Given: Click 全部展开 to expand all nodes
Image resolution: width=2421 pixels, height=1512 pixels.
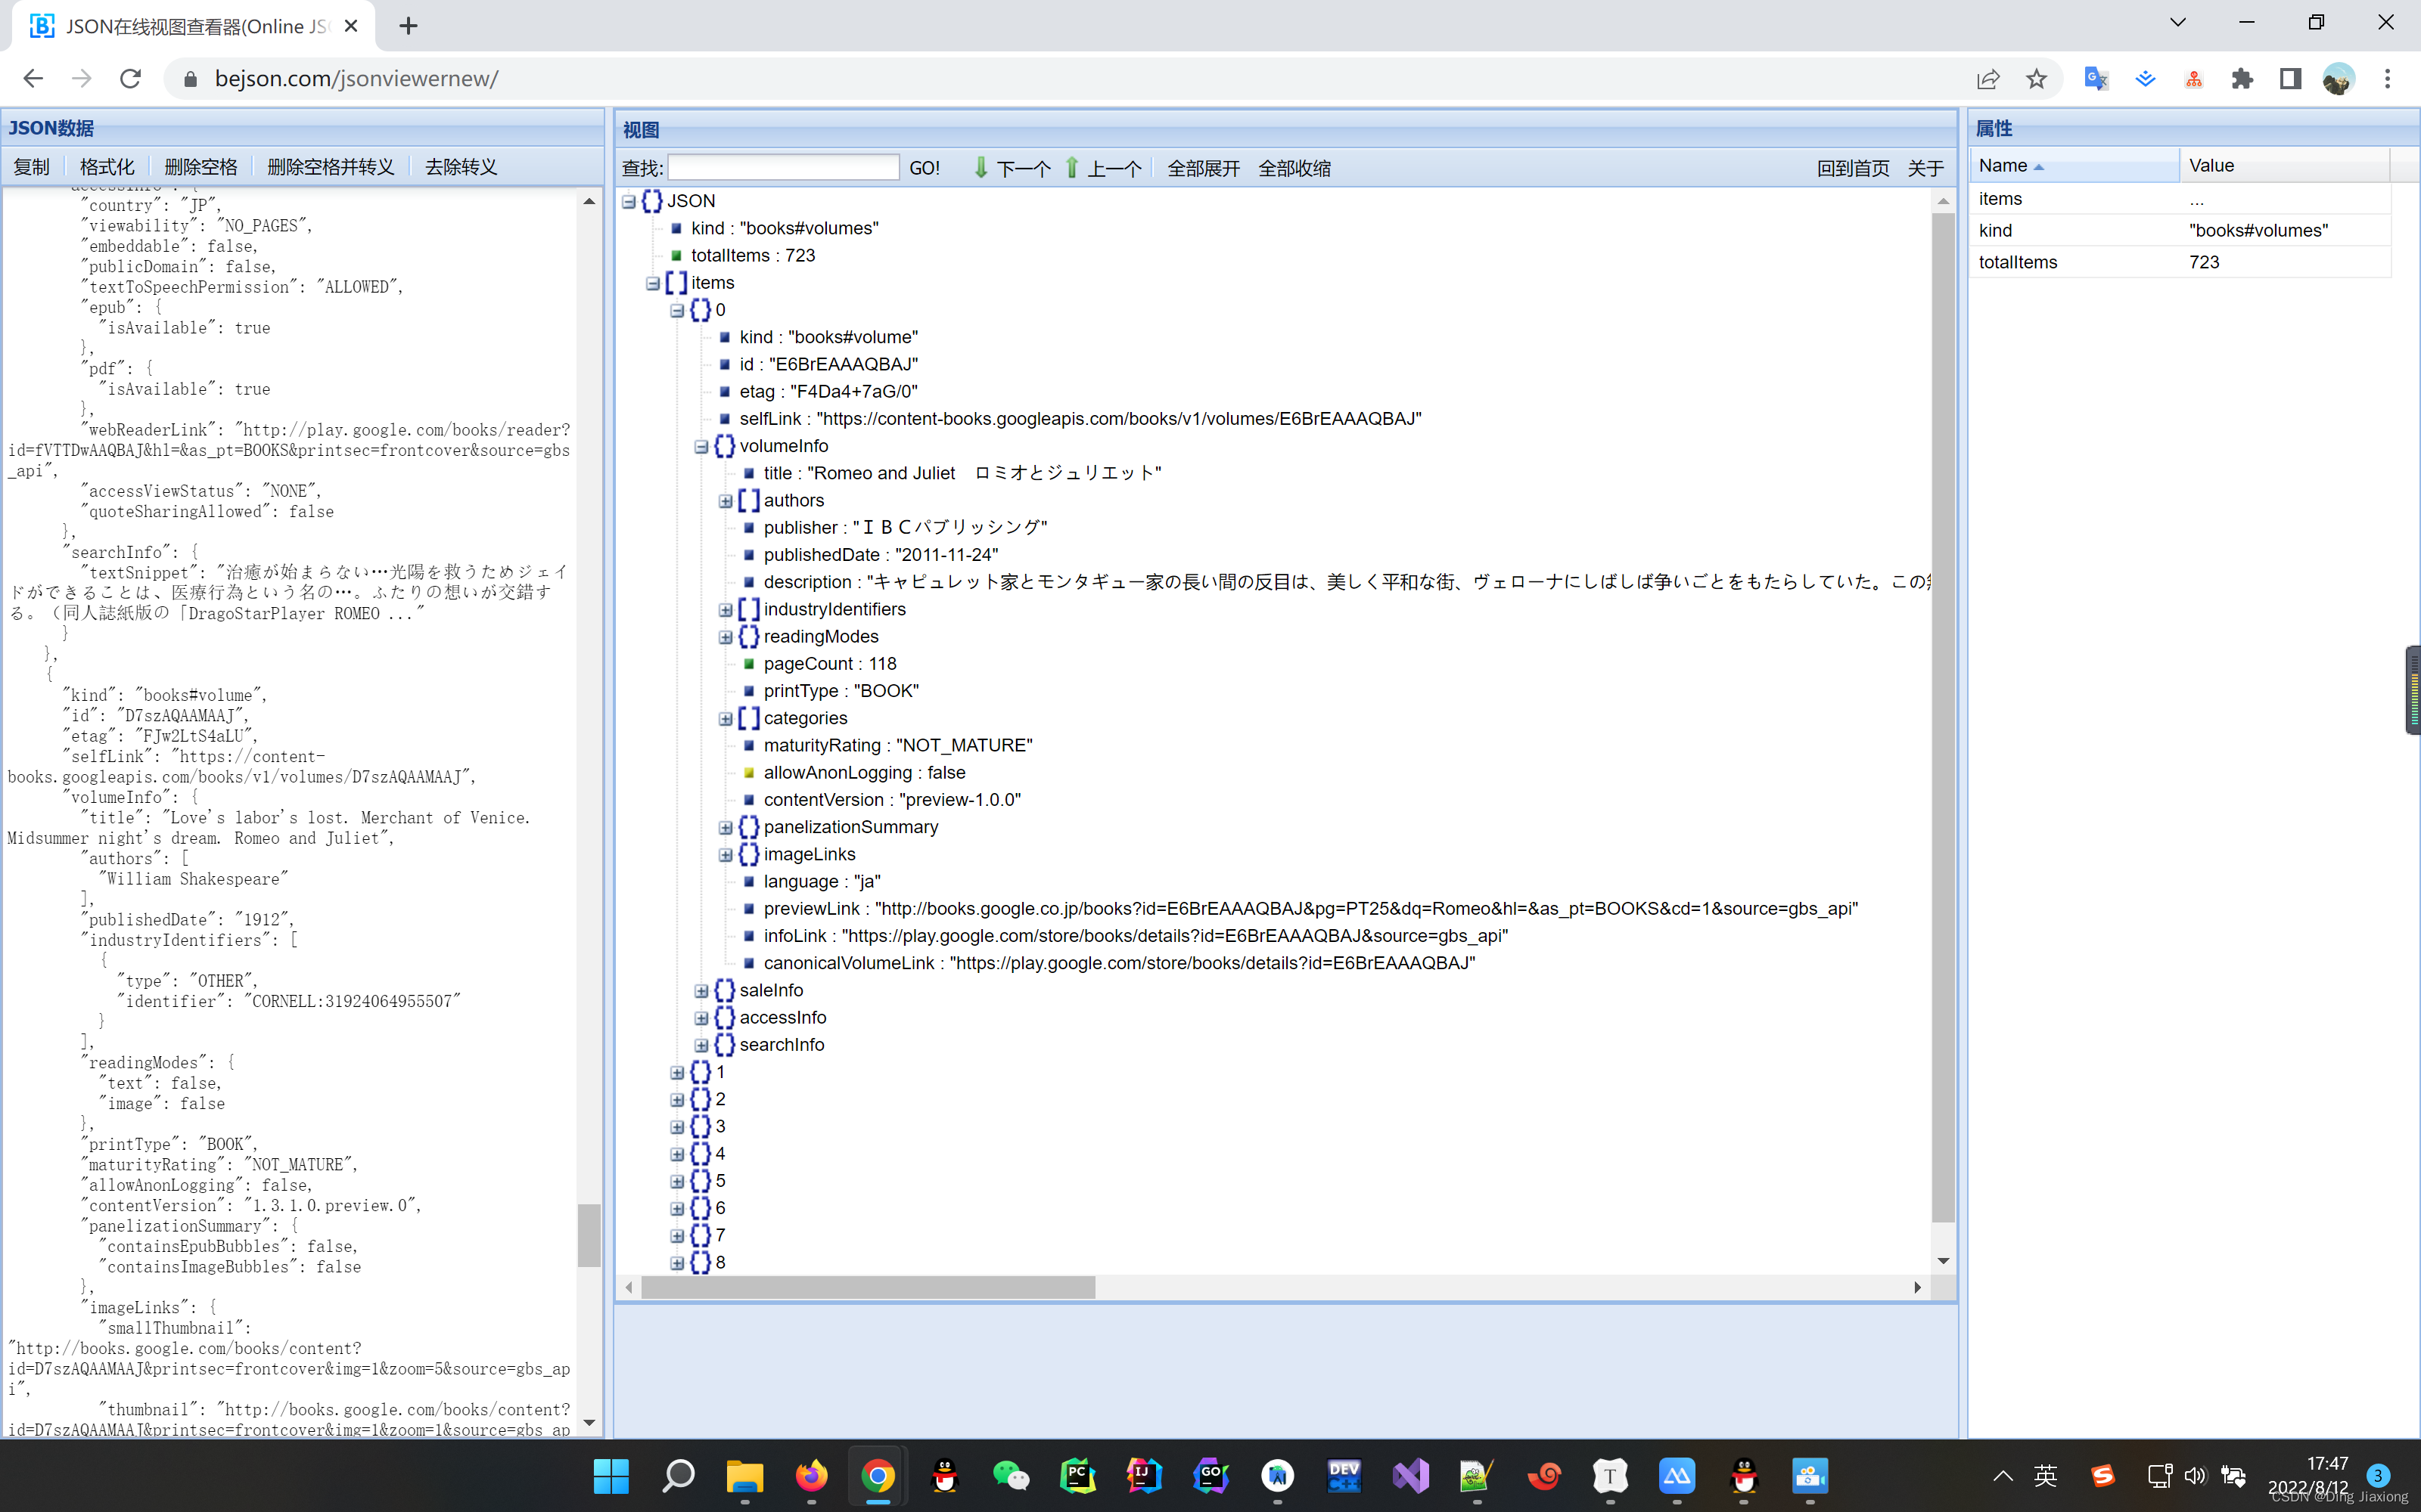Looking at the screenshot, I should tap(1202, 168).
